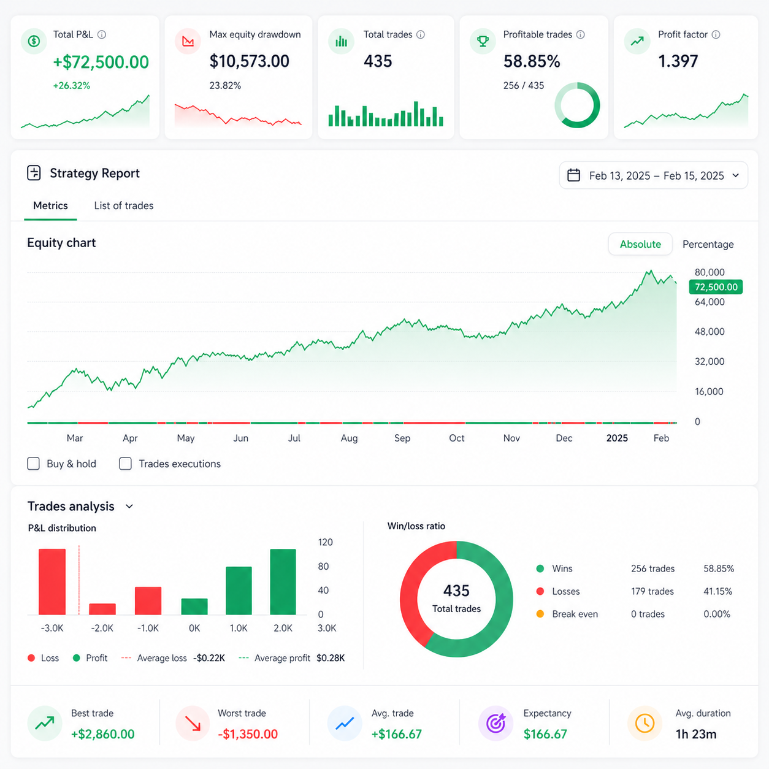Image resolution: width=769 pixels, height=769 pixels.
Task: Open the Total P&L info tooltip icon
Action: pyautogui.click(x=102, y=35)
